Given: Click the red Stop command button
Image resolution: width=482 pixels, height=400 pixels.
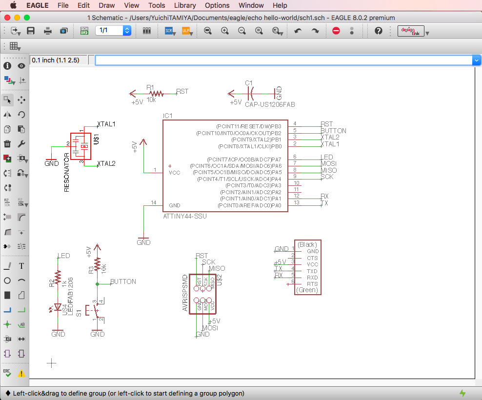Looking at the screenshot, I should pyautogui.click(x=336, y=31).
